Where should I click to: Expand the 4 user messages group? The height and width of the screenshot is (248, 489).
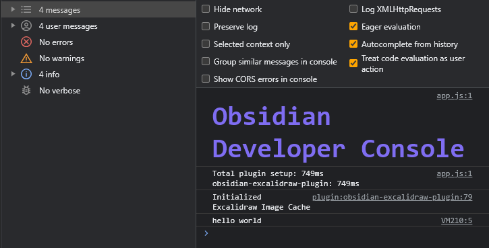coord(13,26)
